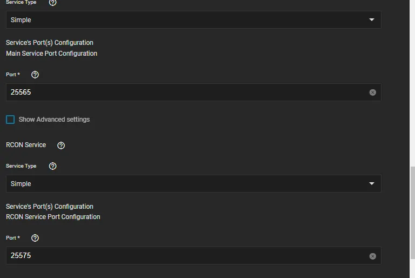The height and width of the screenshot is (278, 415).
Task: Open help tooltip for RCON Port field
Action: coord(35,238)
